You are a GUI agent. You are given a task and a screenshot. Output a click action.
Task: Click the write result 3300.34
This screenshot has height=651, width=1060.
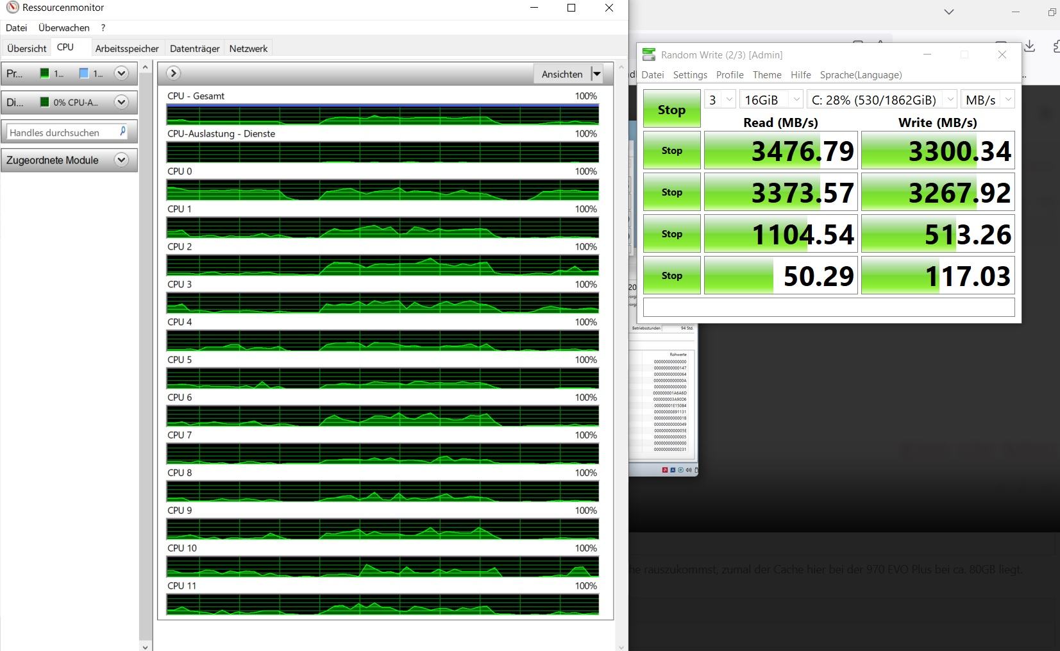point(938,150)
